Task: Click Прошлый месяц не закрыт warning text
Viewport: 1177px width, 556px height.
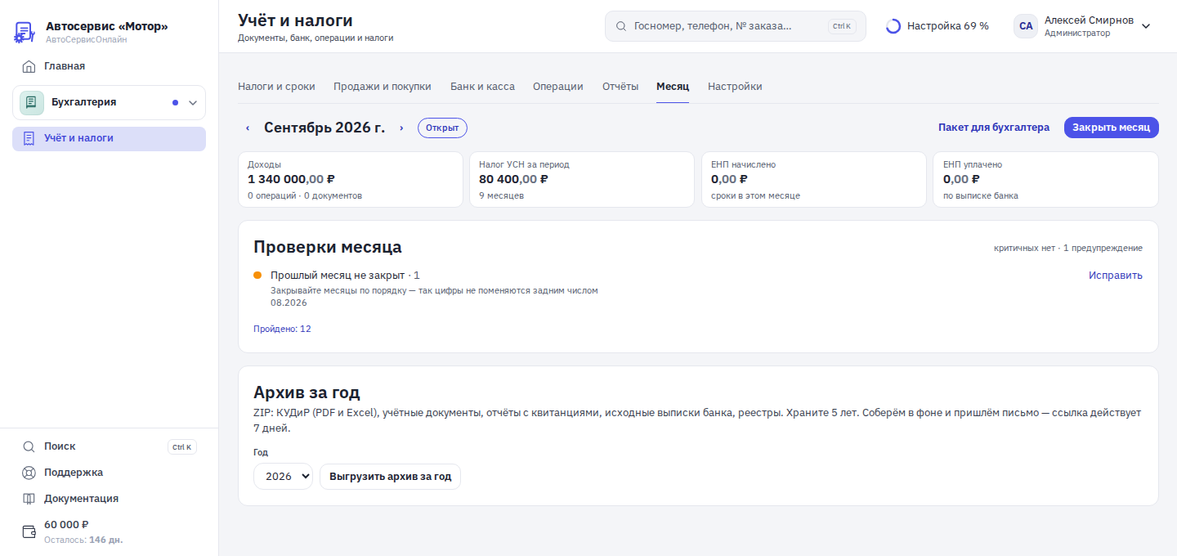Action: pyautogui.click(x=338, y=276)
